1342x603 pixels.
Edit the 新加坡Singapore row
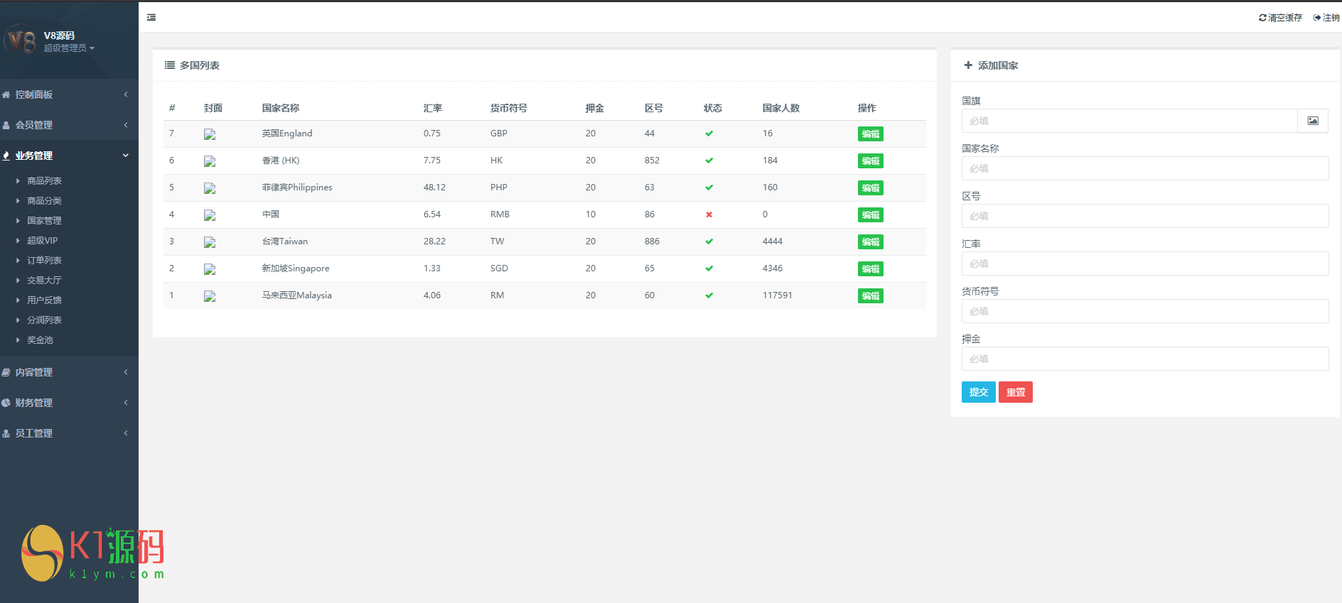tap(871, 269)
